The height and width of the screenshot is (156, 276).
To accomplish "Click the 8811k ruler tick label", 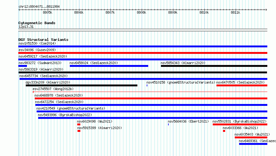I will [235, 12].
